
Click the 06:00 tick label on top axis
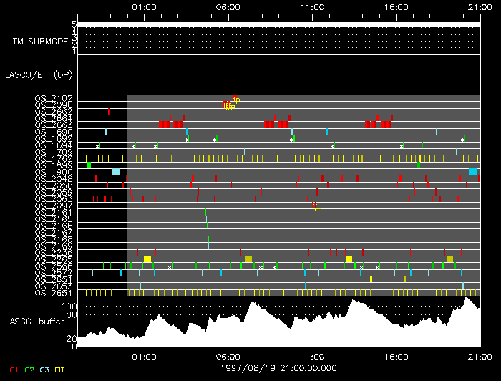click(x=228, y=6)
